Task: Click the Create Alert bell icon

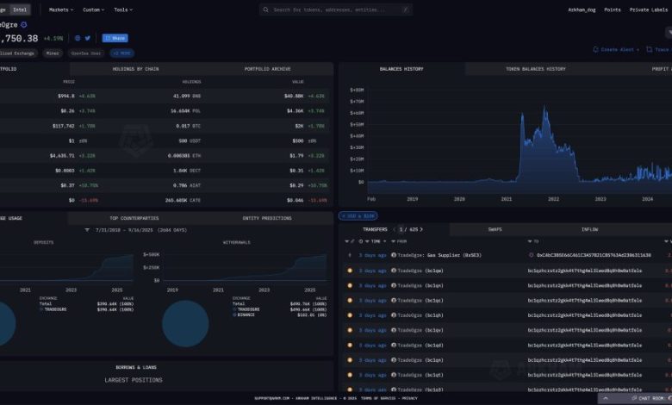Action: pos(596,50)
